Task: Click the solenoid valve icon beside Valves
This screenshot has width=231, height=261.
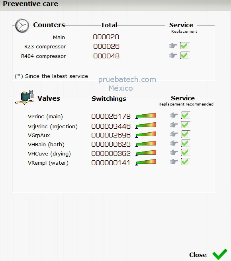Action: 25,97
